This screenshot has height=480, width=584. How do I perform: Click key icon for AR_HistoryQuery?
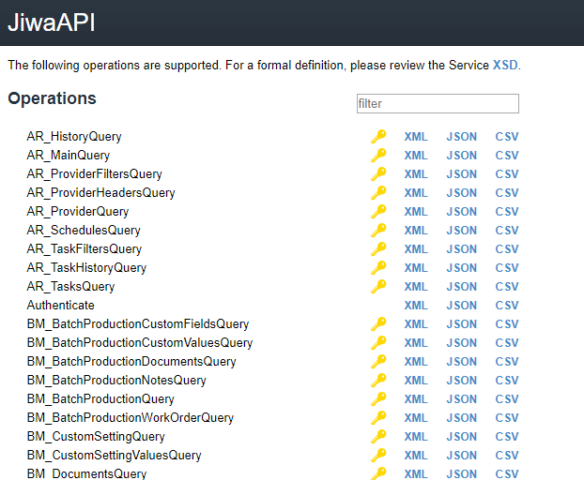pos(378,137)
